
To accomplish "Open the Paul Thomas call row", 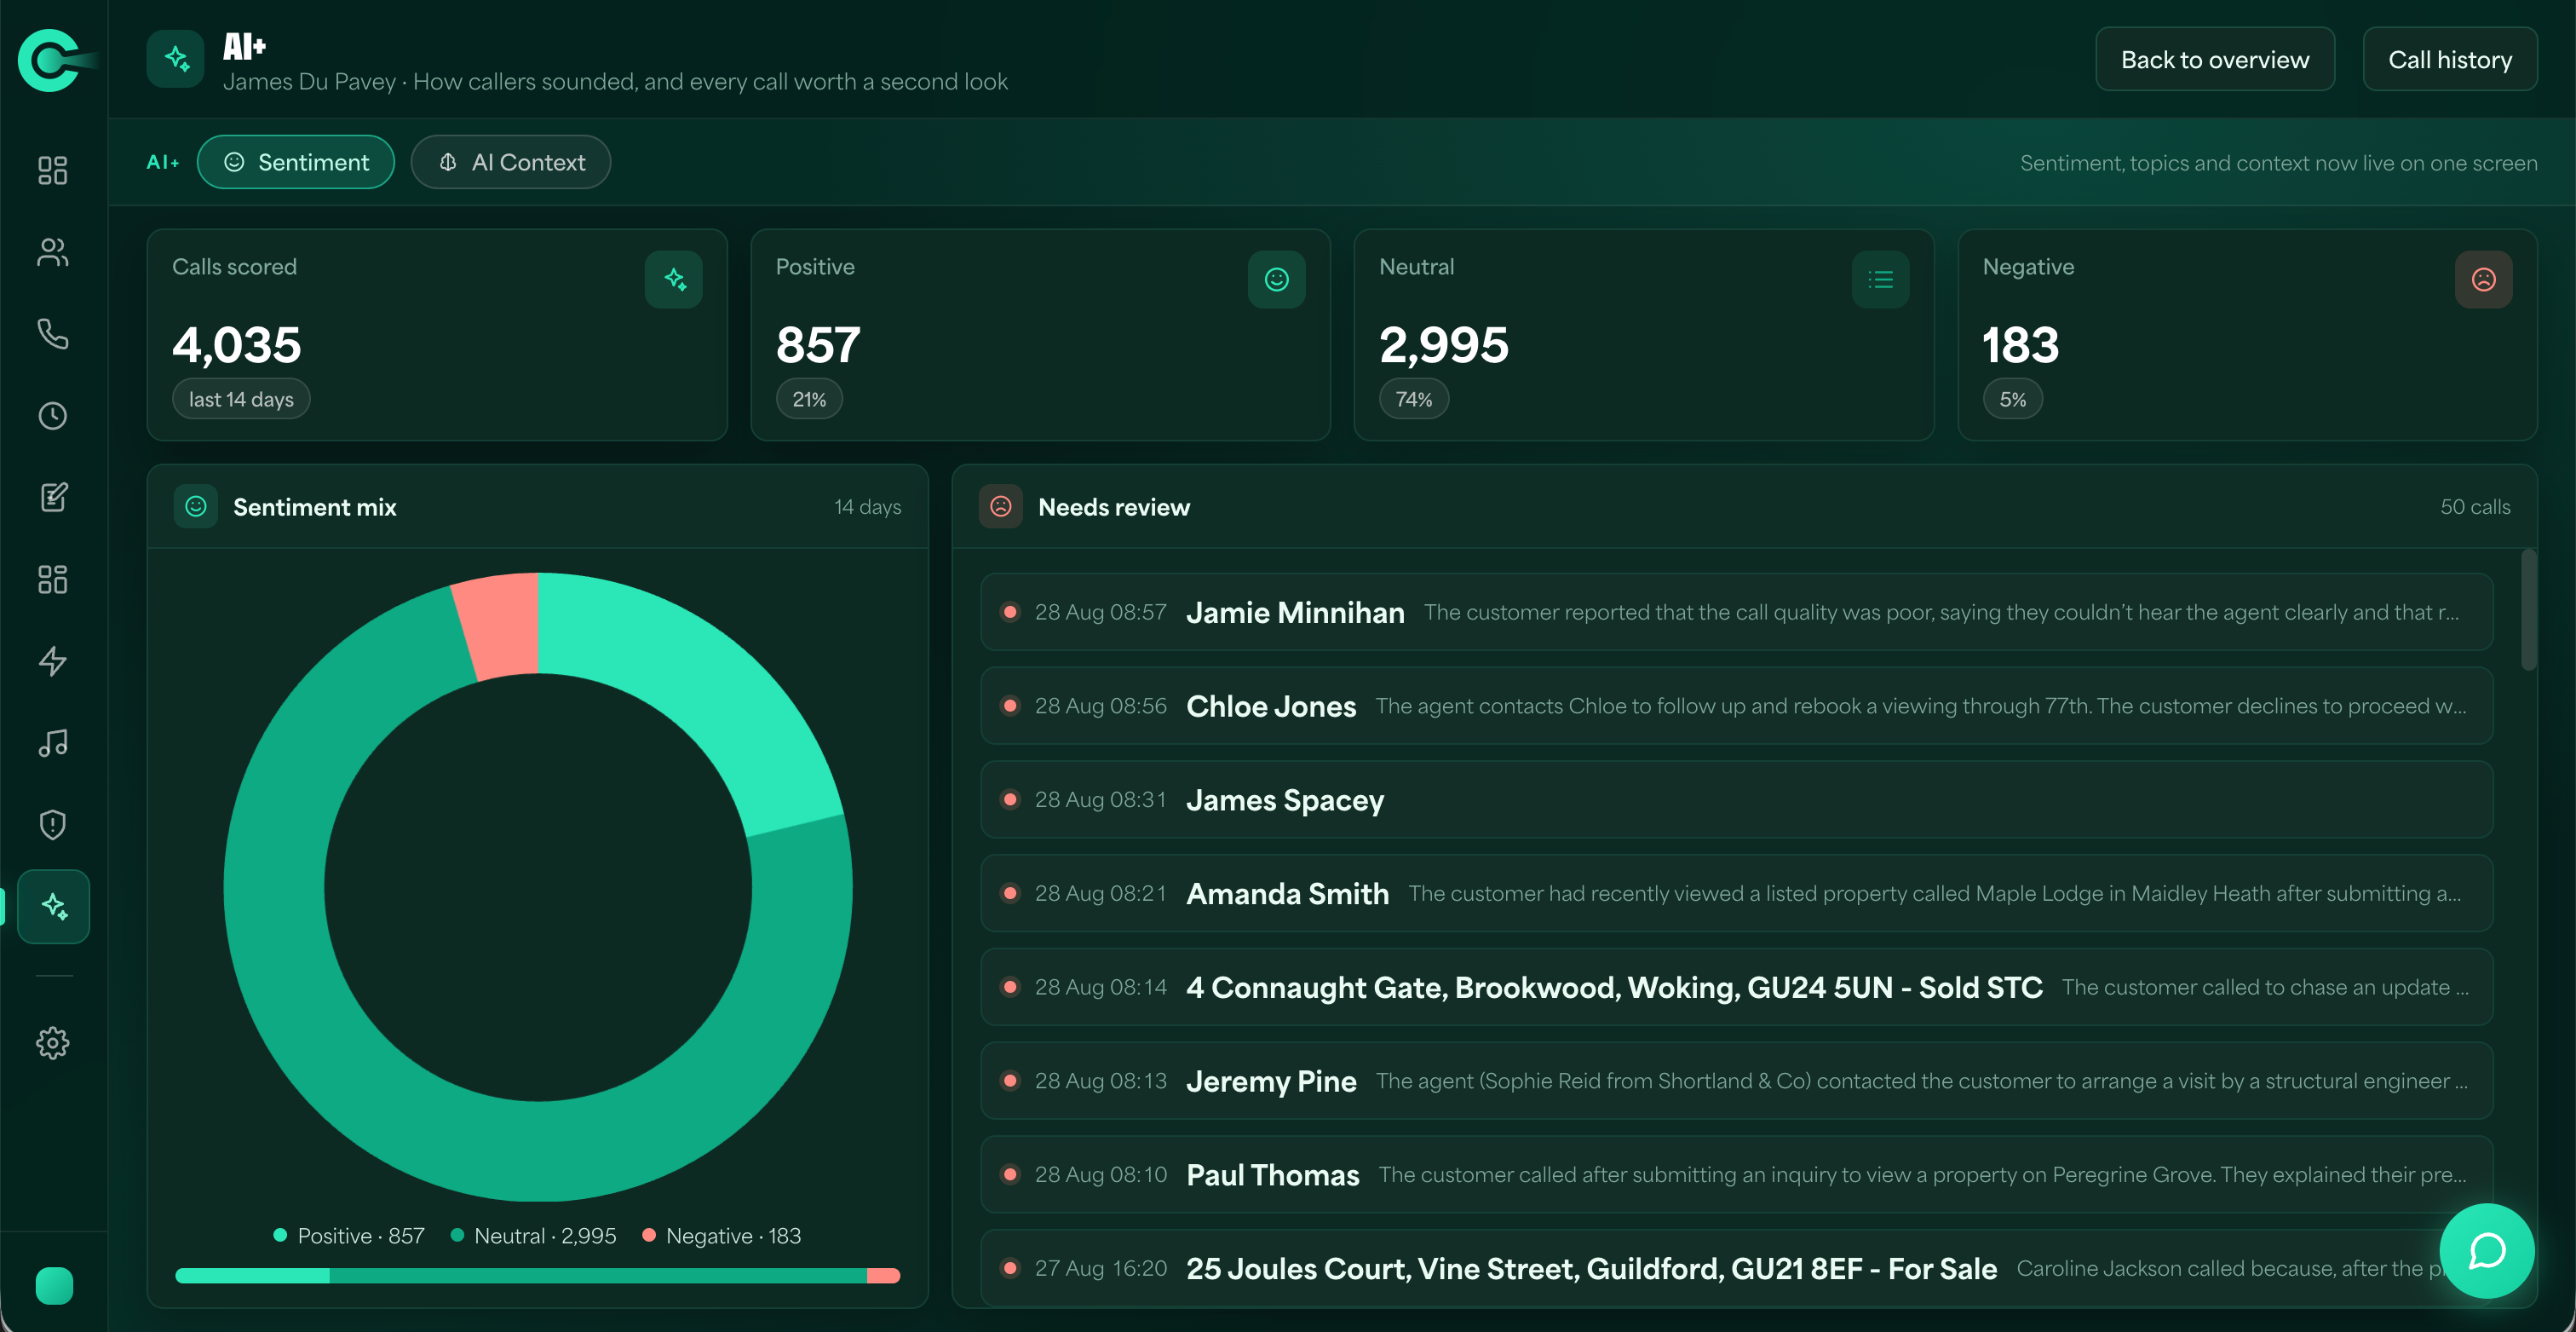I will tap(1737, 1173).
